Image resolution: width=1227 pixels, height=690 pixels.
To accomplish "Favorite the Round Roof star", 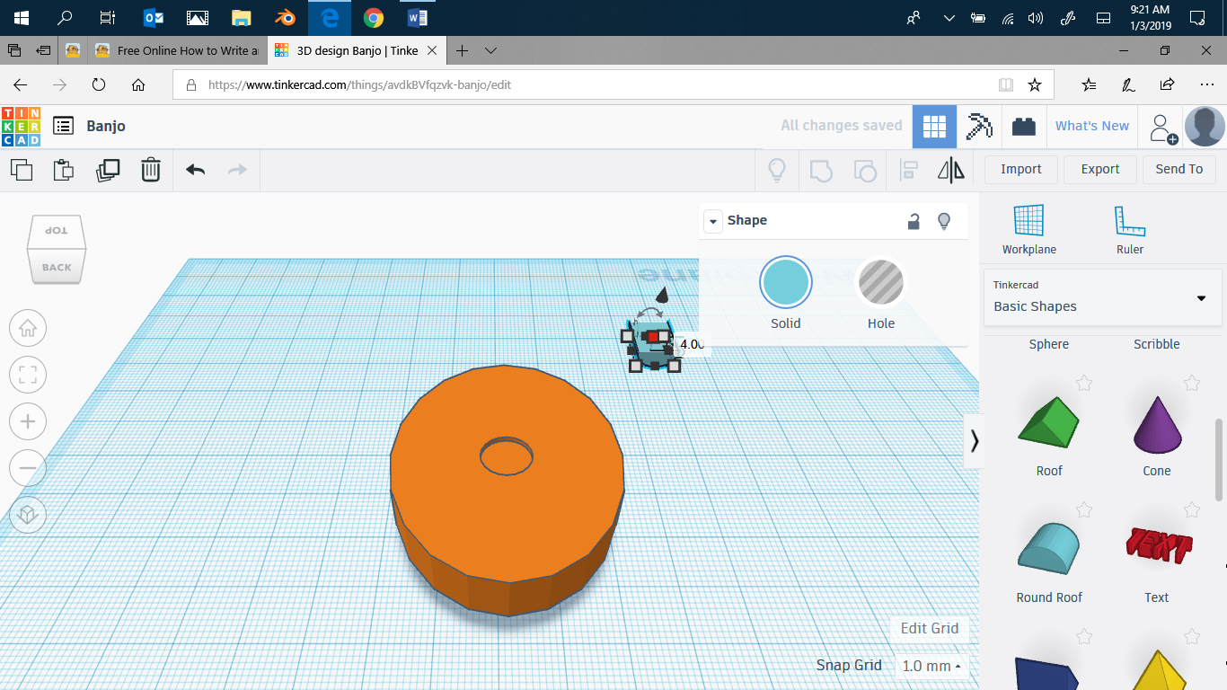I will 1084,510.
